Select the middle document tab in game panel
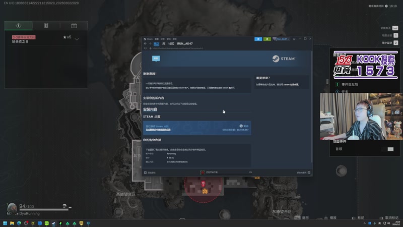This screenshot has width=403, height=227. click(46, 26)
